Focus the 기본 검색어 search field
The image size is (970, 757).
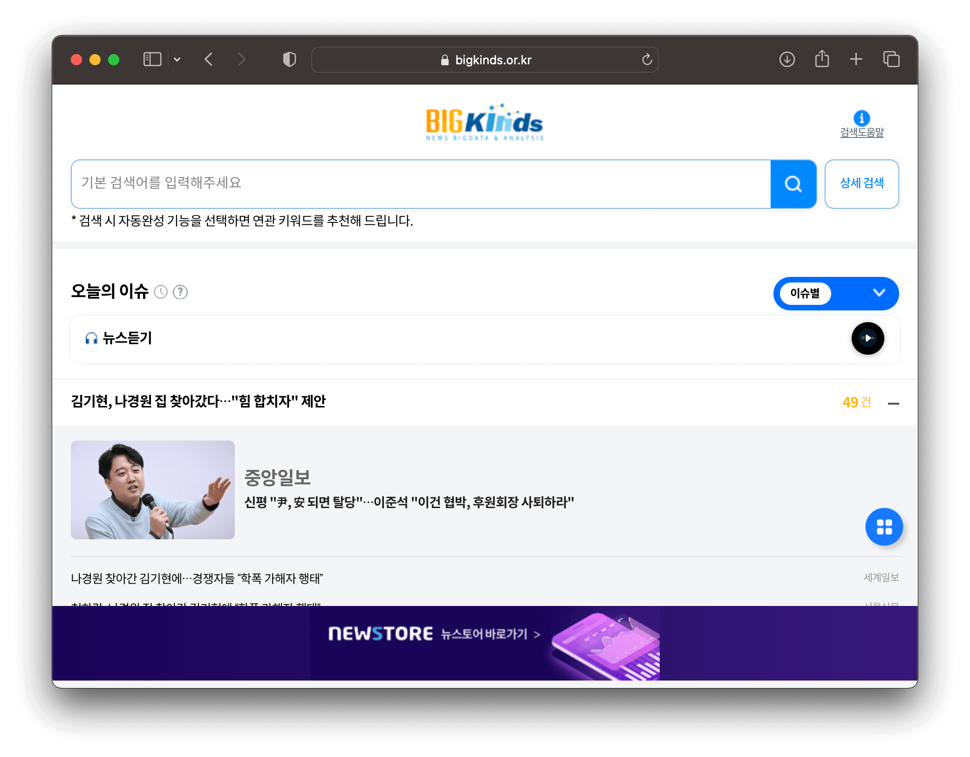click(419, 184)
